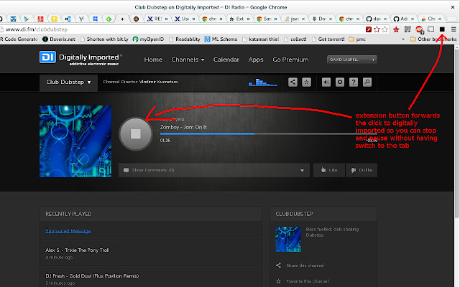Click 'Alex S. - Trixie The Pony Troll' entry
This screenshot has height=287, width=460.
78,250
